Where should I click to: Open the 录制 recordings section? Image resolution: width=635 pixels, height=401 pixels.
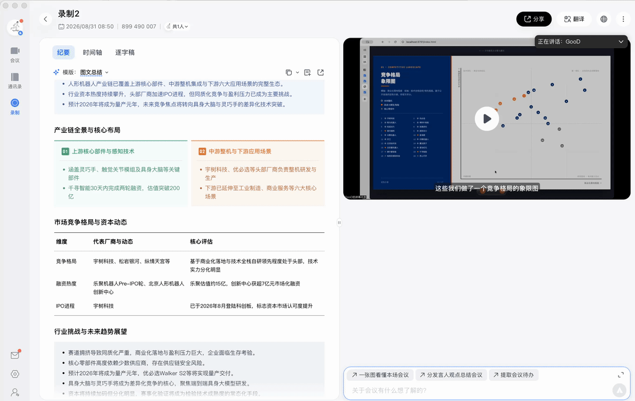point(15,106)
